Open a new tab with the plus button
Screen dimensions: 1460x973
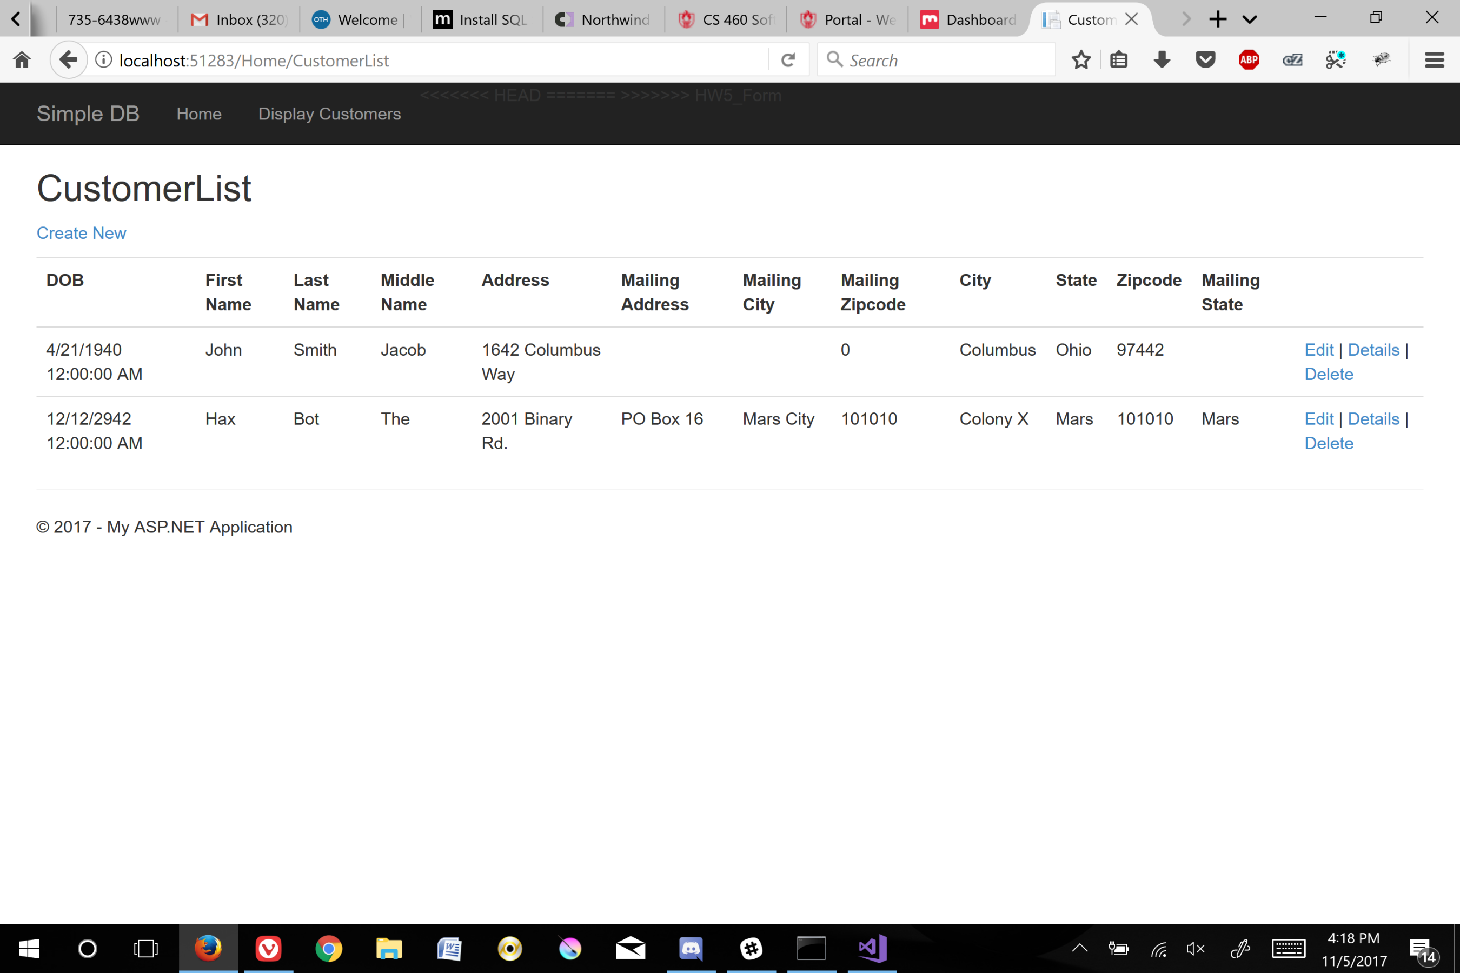click(x=1218, y=18)
